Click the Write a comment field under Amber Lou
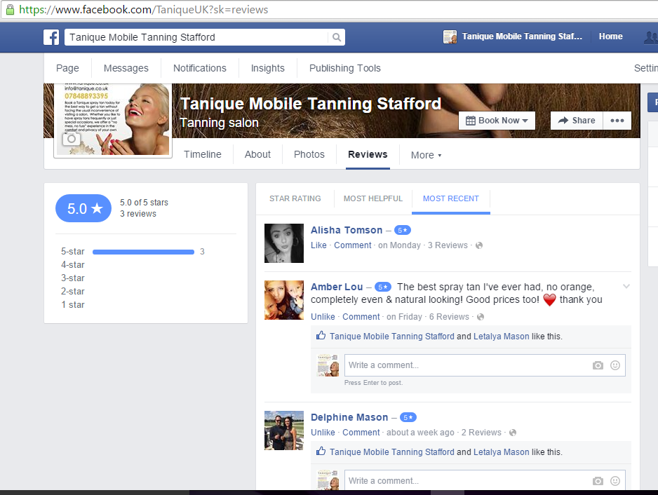This screenshot has height=495, width=658. (x=466, y=365)
